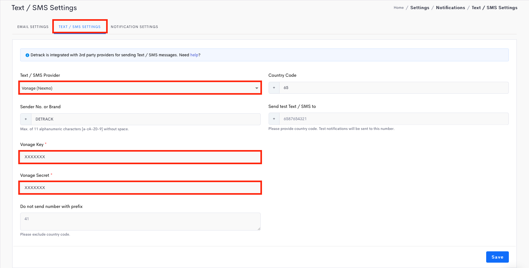The image size is (529, 268).
Task: Click the 'Text / SMS Settings' page heading
Action: [44, 8]
